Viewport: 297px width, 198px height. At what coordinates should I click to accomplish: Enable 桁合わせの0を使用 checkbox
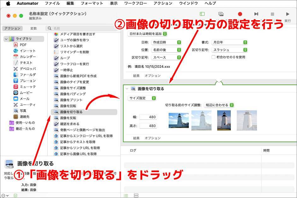tap(213, 57)
